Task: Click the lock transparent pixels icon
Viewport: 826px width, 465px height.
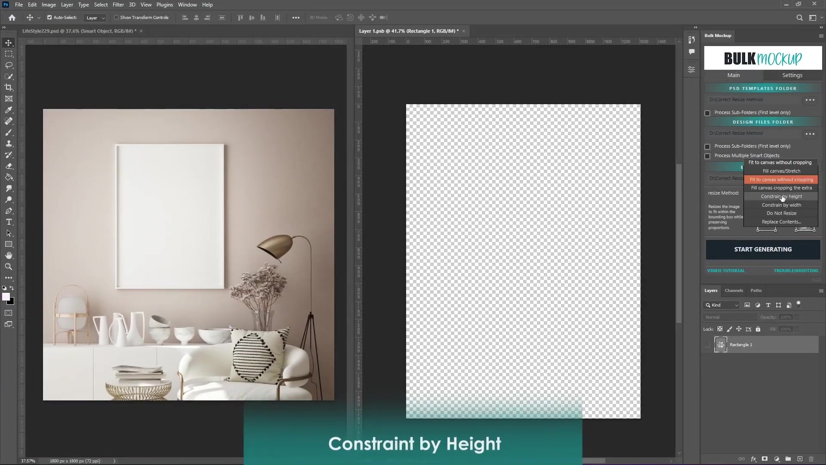Action: click(720, 329)
